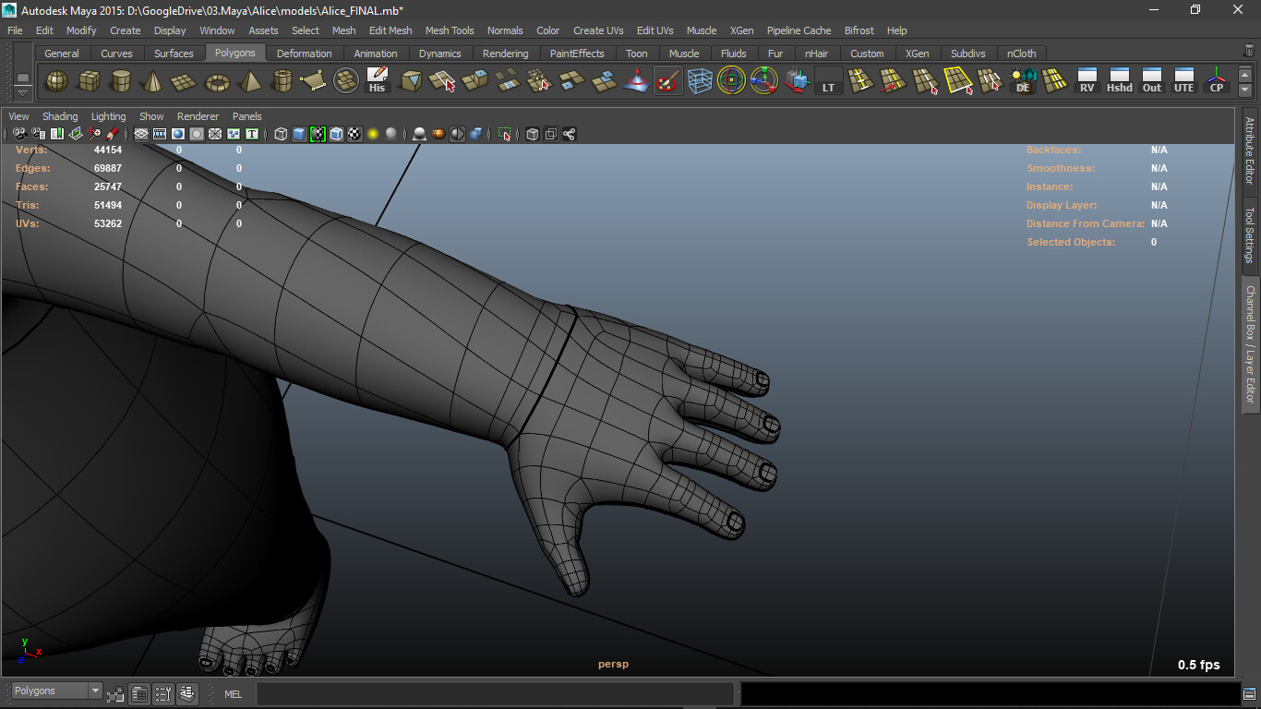Toggle the resolution gate display
The width and height of the screenshot is (1261, 709).
(178, 134)
